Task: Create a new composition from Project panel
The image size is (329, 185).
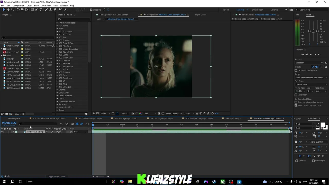Action: [x=11, y=114]
